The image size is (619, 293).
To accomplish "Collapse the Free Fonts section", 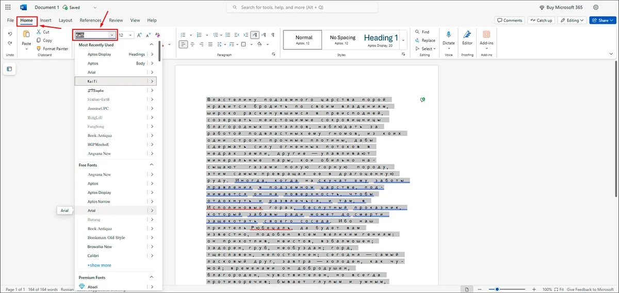I will (152, 165).
